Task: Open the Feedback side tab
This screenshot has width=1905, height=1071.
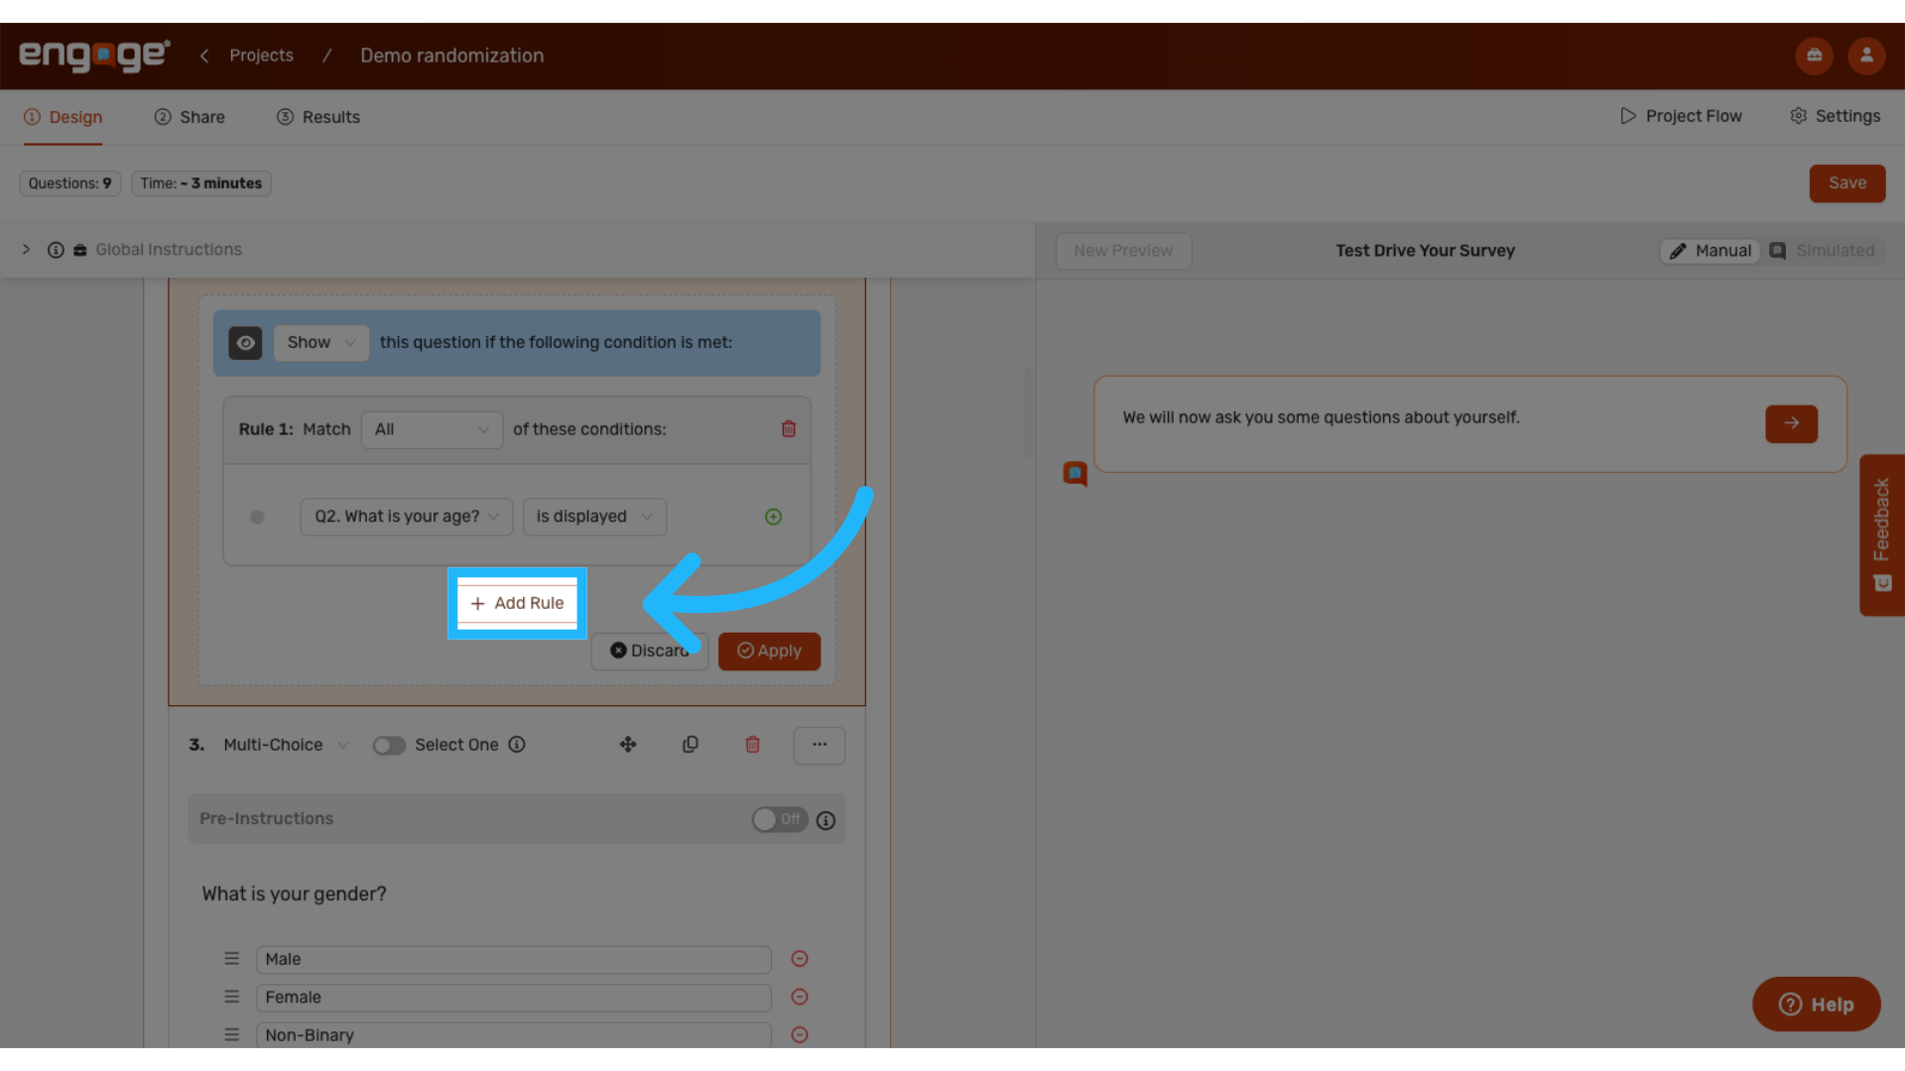Action: [x=1881, y=535]
